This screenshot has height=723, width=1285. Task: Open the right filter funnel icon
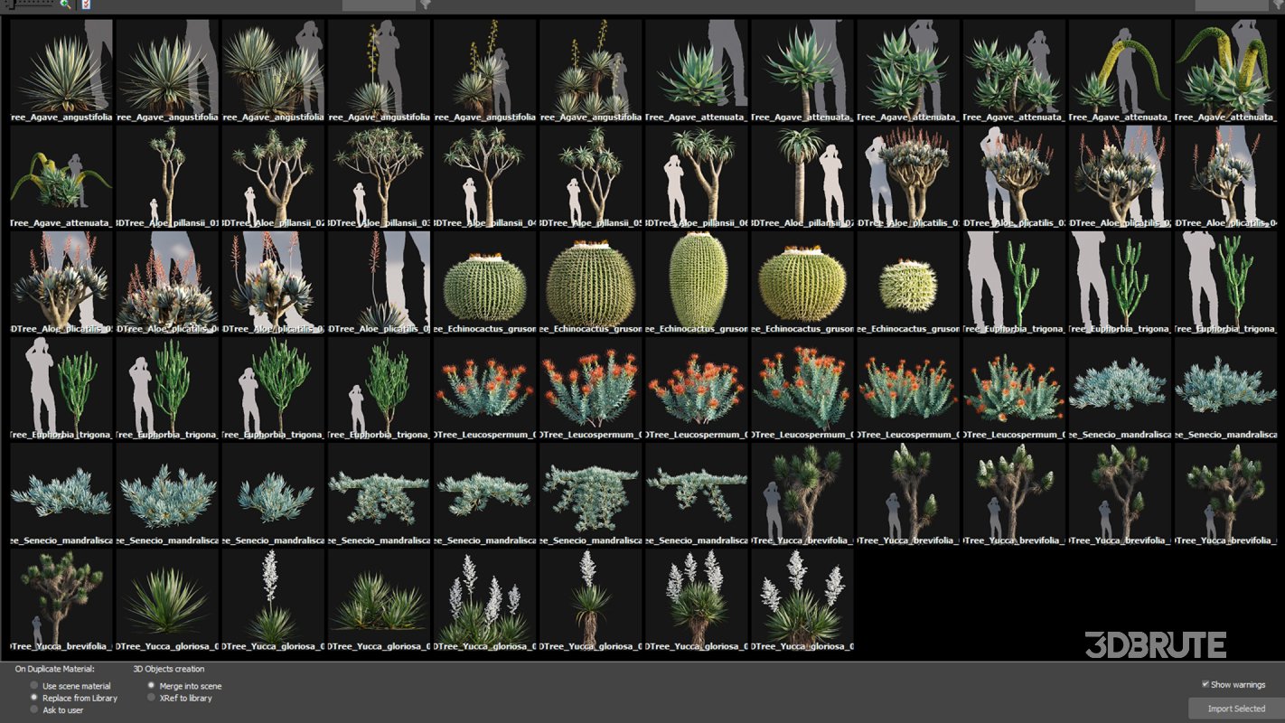pyautogui.click(x=1276, y=5)
